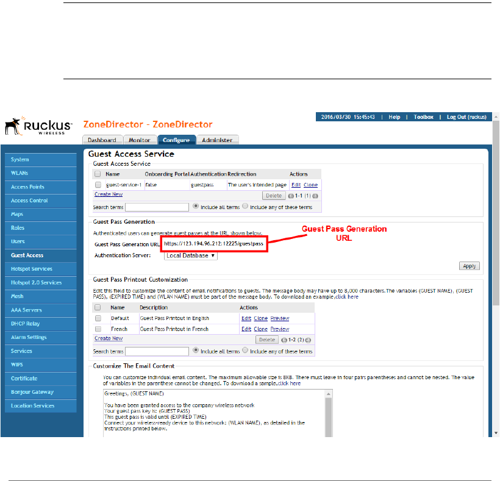Click the Ruckus Wireless logo
The width and height of the screenshot is (500, 481).
coord(38,126)
